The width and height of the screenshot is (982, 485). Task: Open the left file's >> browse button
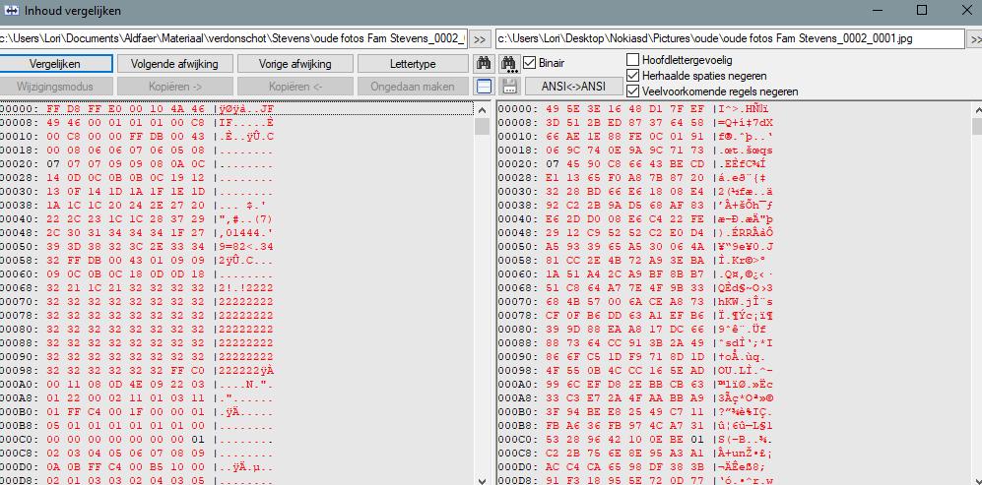tap(480, 39)
